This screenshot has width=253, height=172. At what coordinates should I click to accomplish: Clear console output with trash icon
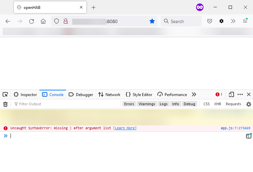tap(5, 104)
